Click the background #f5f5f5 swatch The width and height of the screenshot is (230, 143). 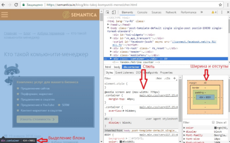pos(130,138)
